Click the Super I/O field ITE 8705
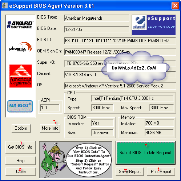 (x=120, y=63)
